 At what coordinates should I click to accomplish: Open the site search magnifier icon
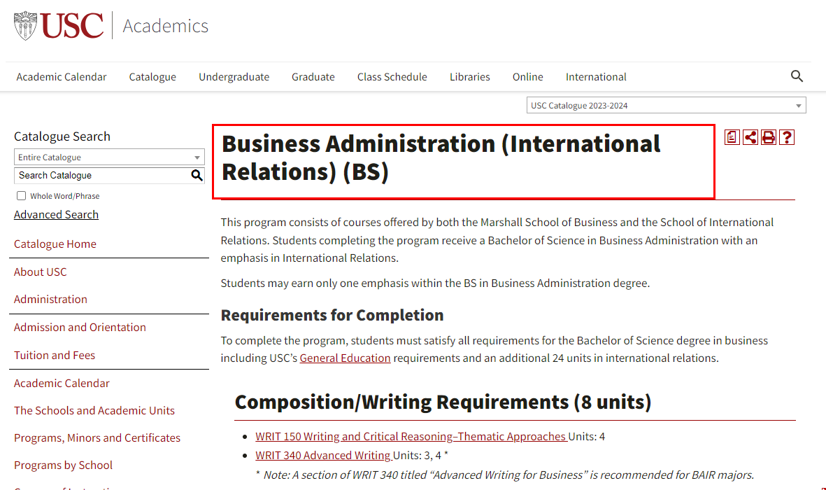pos(797,76)
